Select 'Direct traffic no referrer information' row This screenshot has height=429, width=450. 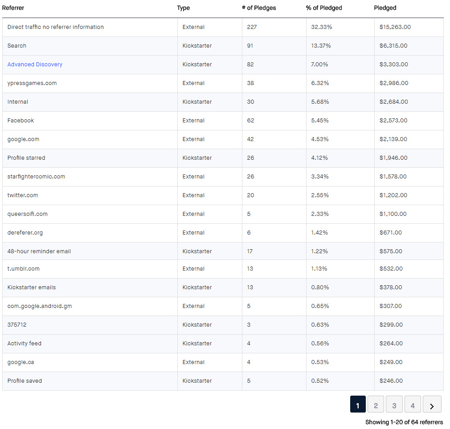click(x=223, y=27)
